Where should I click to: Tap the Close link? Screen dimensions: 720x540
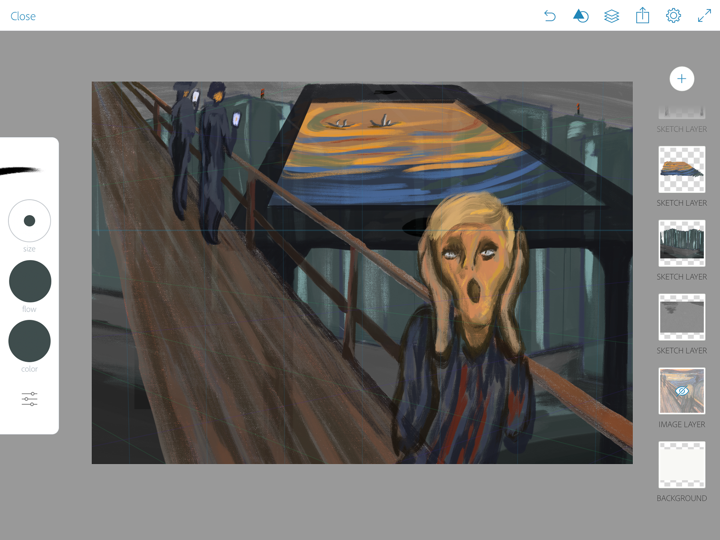23,16
